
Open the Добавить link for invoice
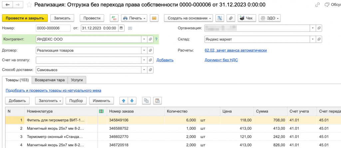165,60
